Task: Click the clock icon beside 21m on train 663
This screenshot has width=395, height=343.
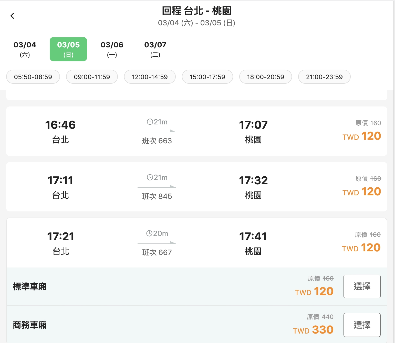Action: tap(150, 122)
